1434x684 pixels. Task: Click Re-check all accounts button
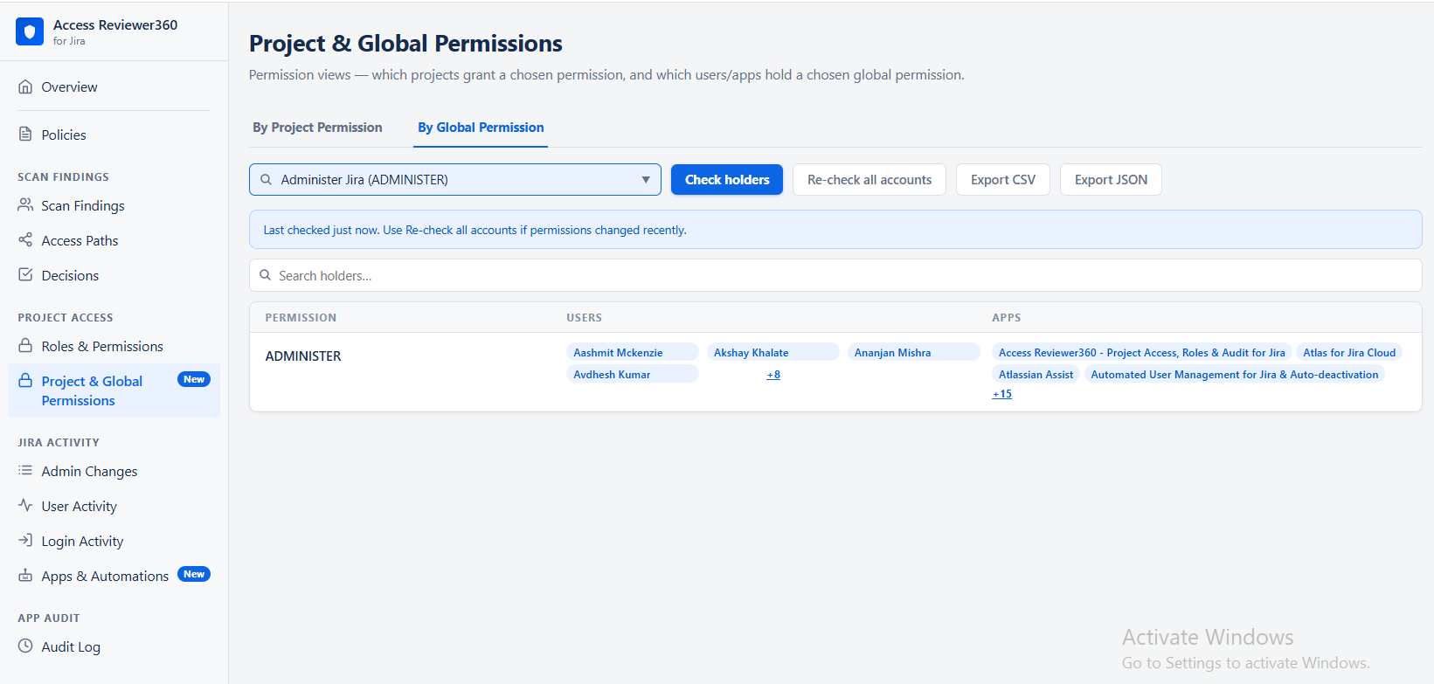point(869,180)
